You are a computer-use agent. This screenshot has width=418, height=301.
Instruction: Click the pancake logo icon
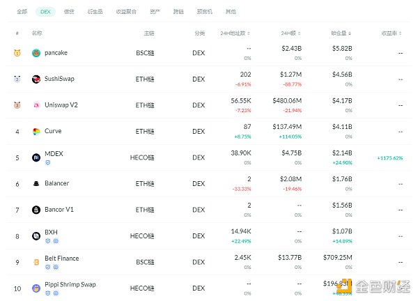pos(36,53)
